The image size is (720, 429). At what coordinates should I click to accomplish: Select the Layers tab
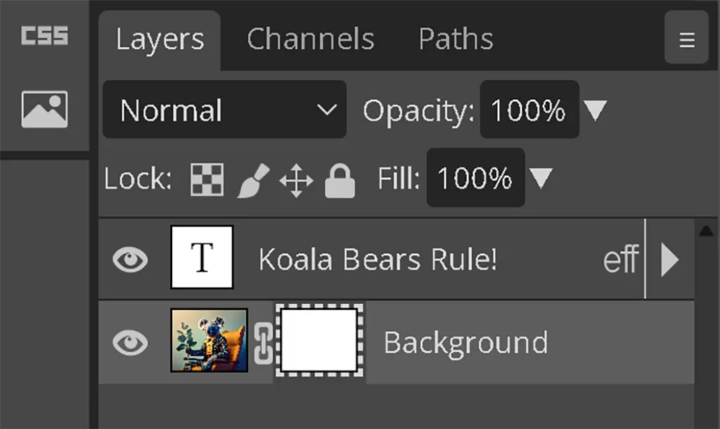tap(160, 40)
